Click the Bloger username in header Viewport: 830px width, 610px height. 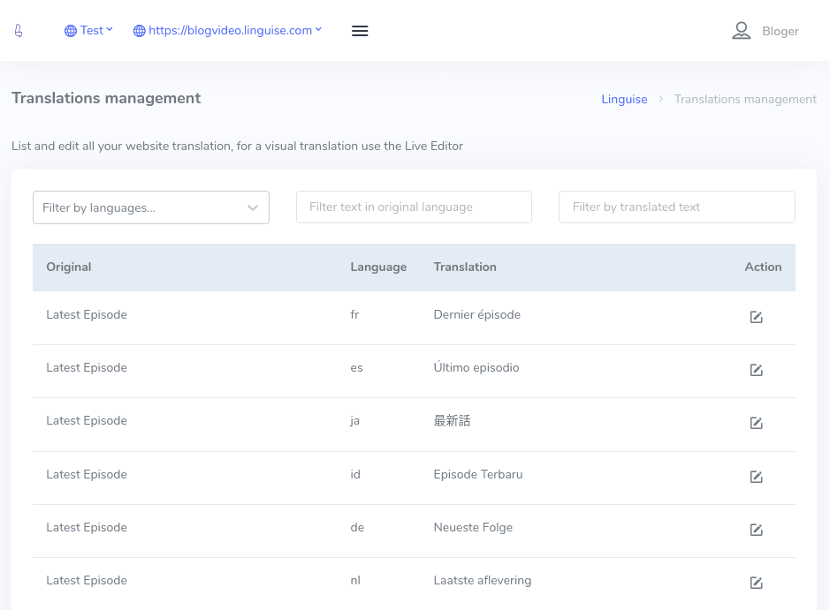click(x=780, y=32)
